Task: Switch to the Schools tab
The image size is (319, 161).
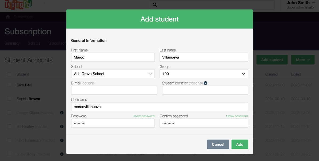Action: click(x=34, y=43)
